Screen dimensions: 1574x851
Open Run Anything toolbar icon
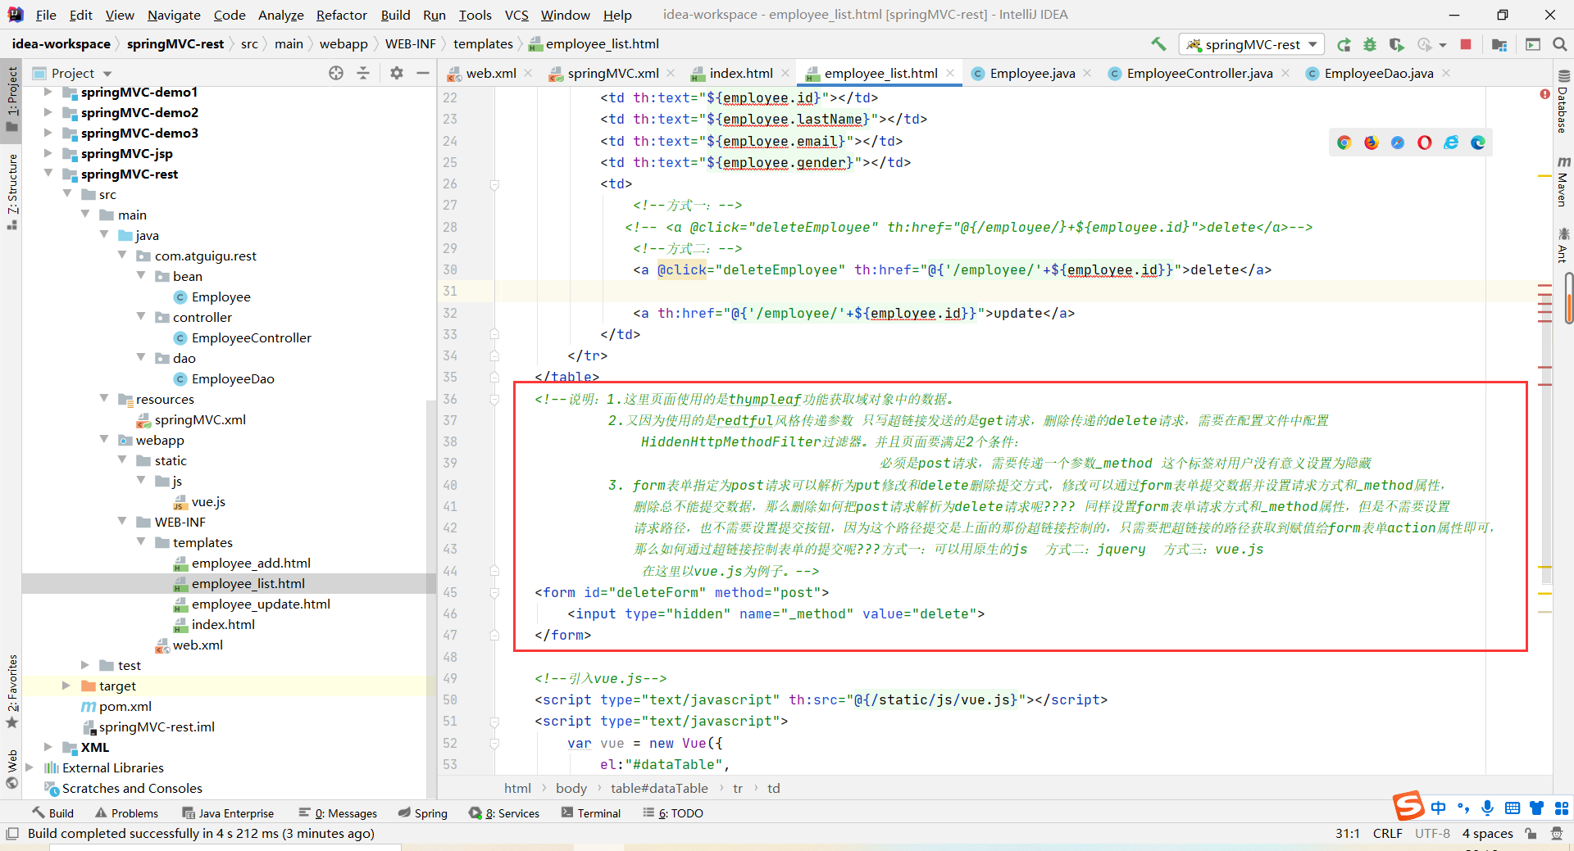point(1533,44)
